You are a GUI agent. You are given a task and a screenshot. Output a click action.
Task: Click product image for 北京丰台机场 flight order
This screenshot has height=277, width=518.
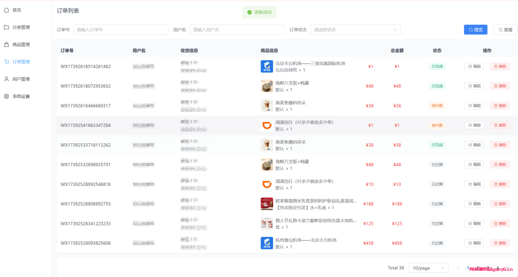pyautogui.click(x=267, y=66)
